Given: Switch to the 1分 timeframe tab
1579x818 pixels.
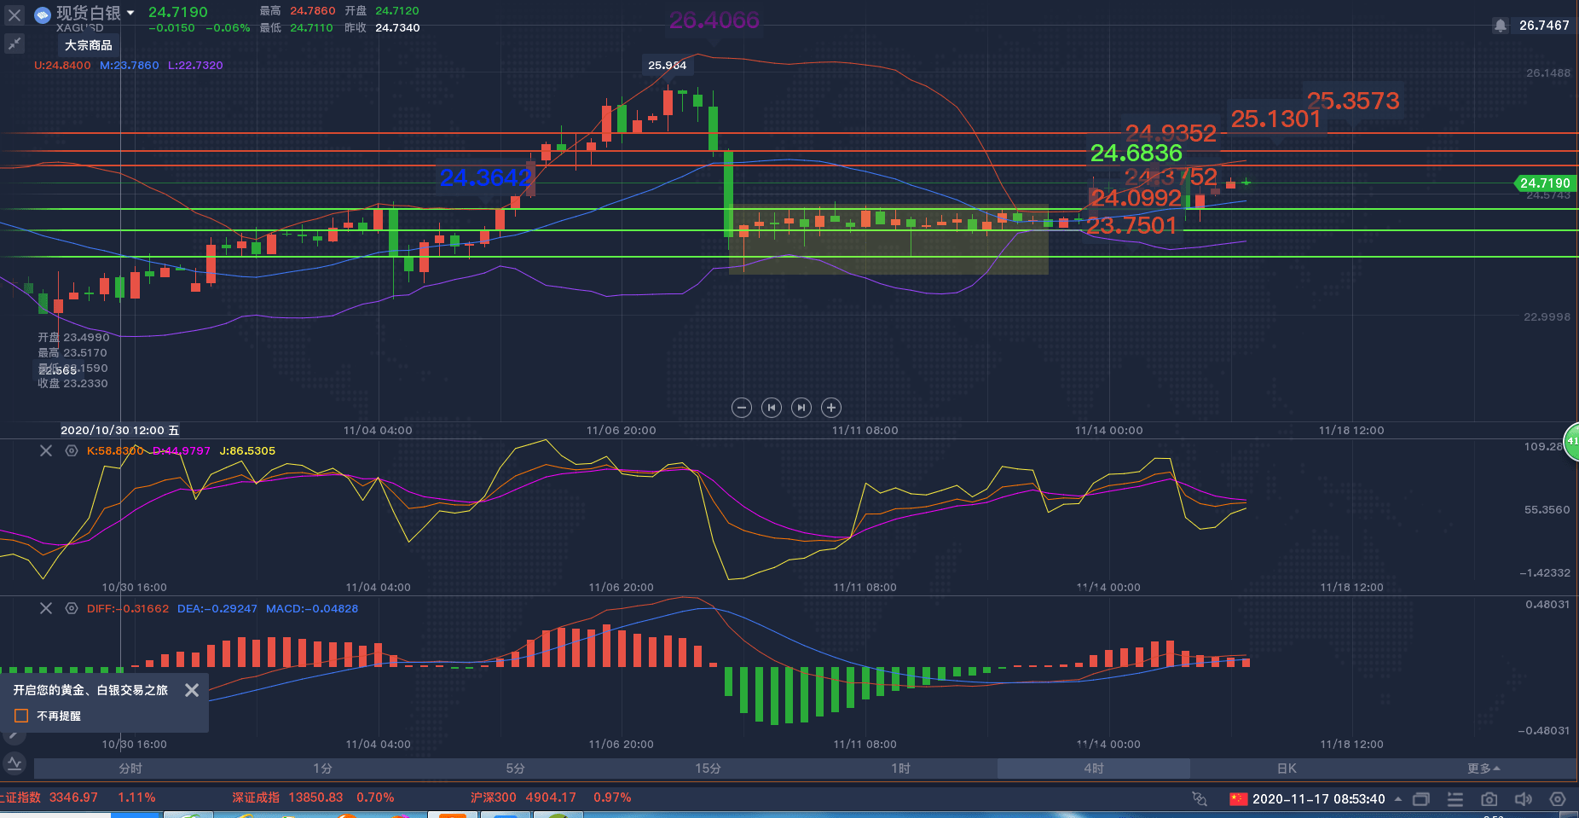Looking at the screenshot, I should coord(322,769).
